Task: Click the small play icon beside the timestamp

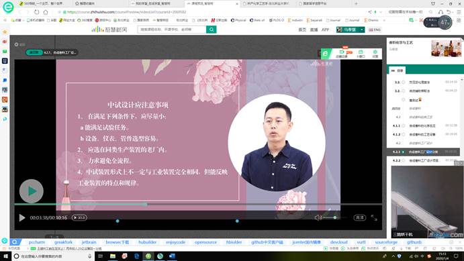Action: tap(22, 218)
